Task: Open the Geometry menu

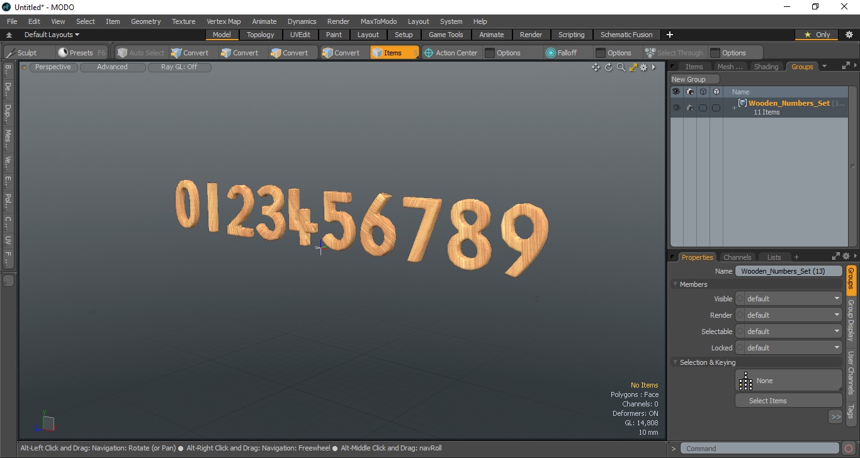Action: pos(146,21)
